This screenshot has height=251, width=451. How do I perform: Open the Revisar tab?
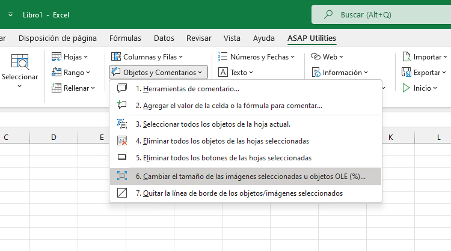[x=199, y=38]
